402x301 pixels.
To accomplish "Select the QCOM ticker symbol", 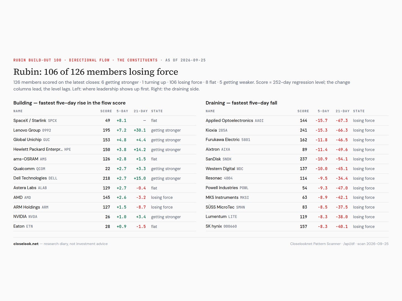I will pos(41,169).
